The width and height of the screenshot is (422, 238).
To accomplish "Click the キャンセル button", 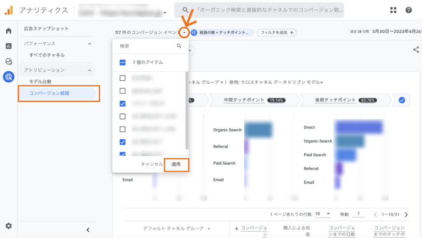I will (x=152, y=164).
